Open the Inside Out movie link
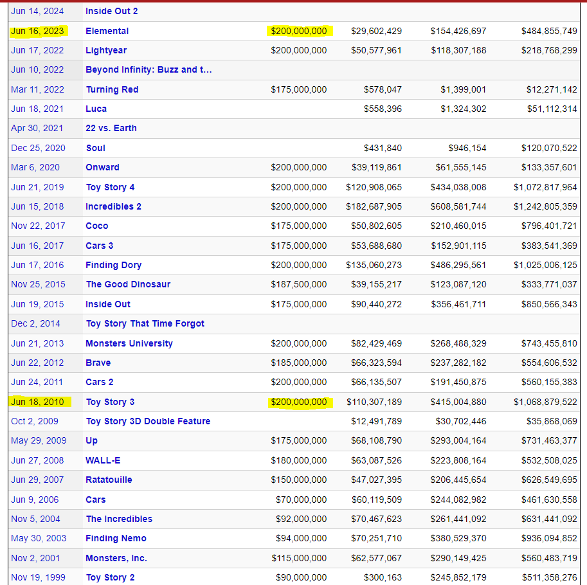Image resolution: width=587 pixels, height=585 pixels. (x=108, y=304)
